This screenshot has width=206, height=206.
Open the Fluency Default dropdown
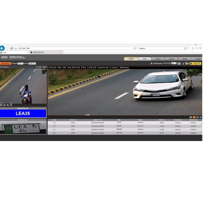(x=32, y=63)
